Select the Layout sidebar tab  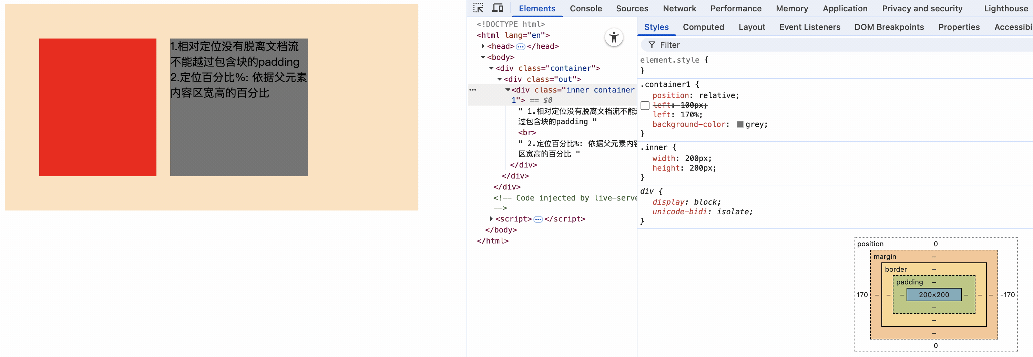[x=751, y=27]
